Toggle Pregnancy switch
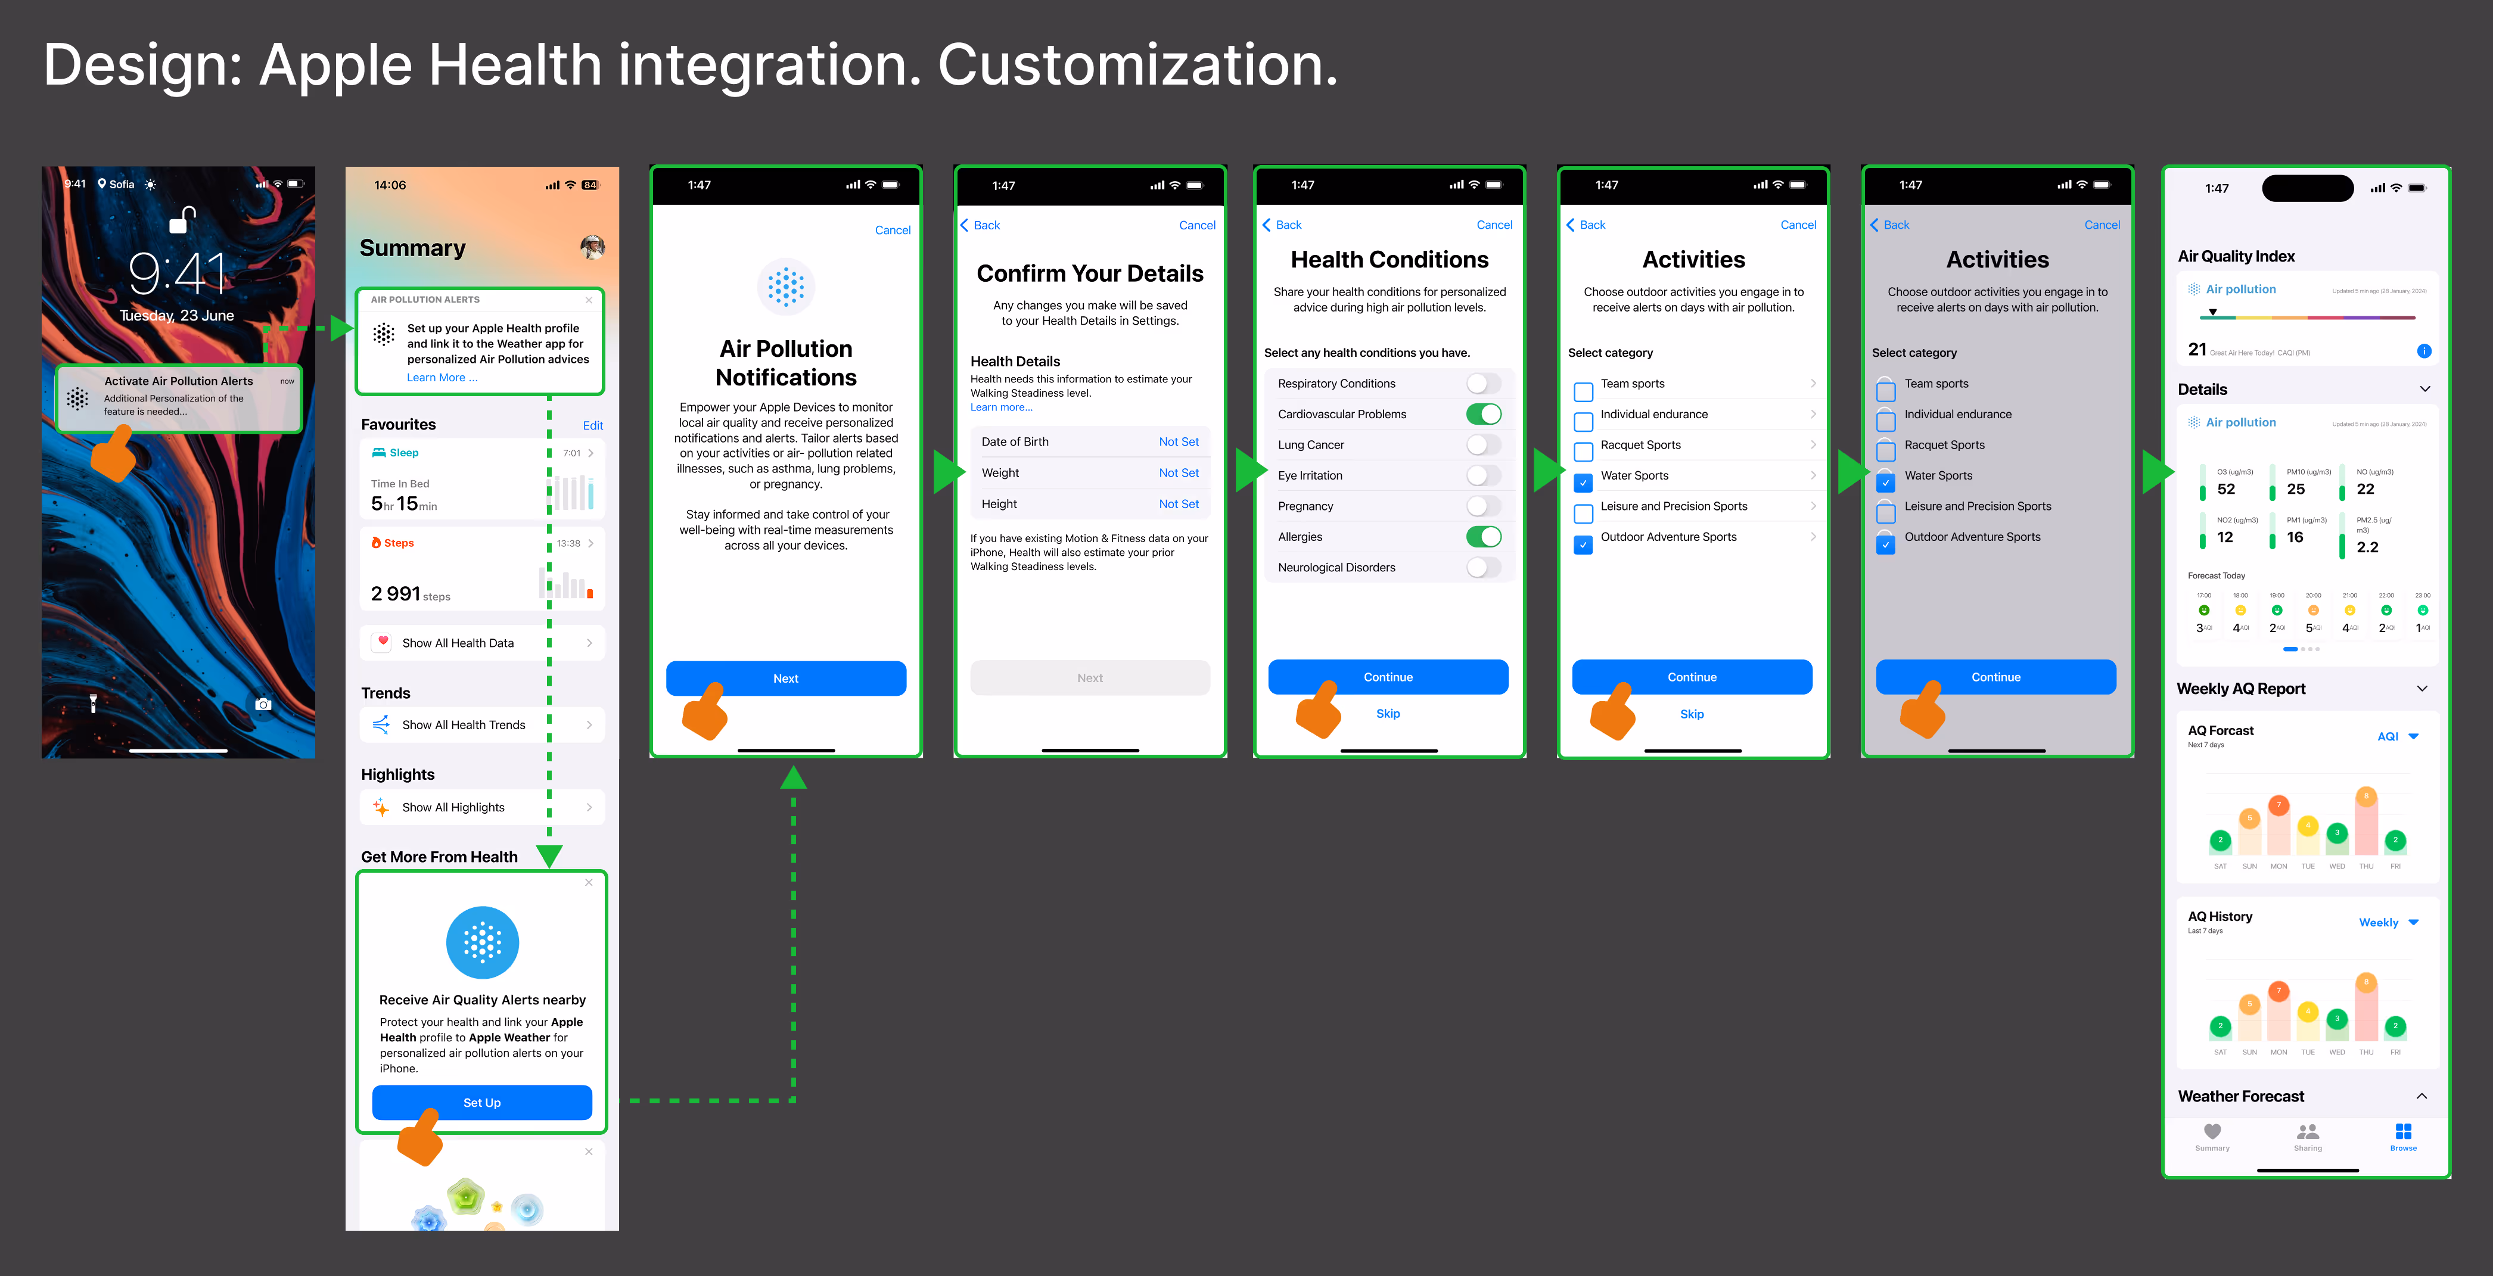This screenshot has height=1276, width=2493. click(1482, 506)
